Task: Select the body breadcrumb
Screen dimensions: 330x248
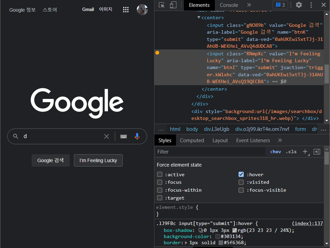Action: (x=192, y=129)
